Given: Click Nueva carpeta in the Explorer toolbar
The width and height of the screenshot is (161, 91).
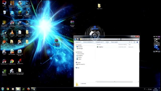Looking at the screenshot, I should [x=114, y=42].
